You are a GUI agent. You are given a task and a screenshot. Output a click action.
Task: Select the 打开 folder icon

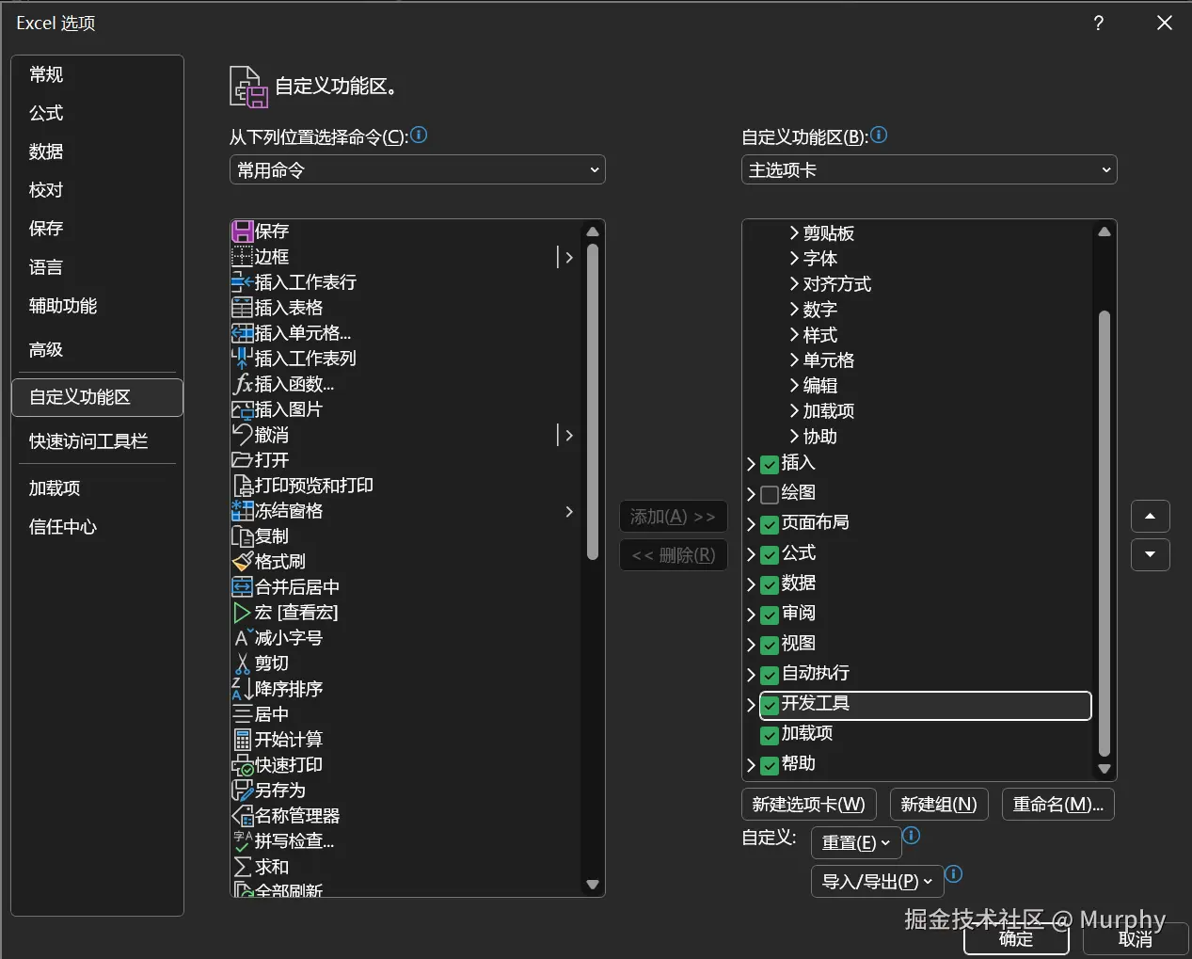tap(243, 460)
